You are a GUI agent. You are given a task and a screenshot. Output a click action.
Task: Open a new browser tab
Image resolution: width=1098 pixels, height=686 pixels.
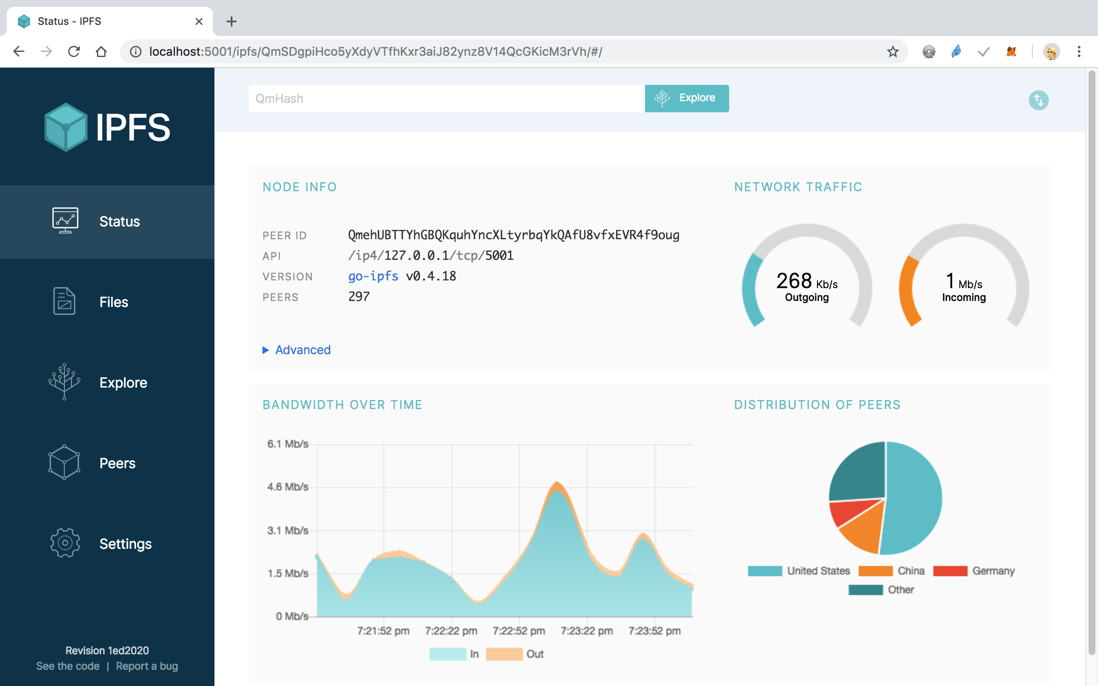pos(232,21)
